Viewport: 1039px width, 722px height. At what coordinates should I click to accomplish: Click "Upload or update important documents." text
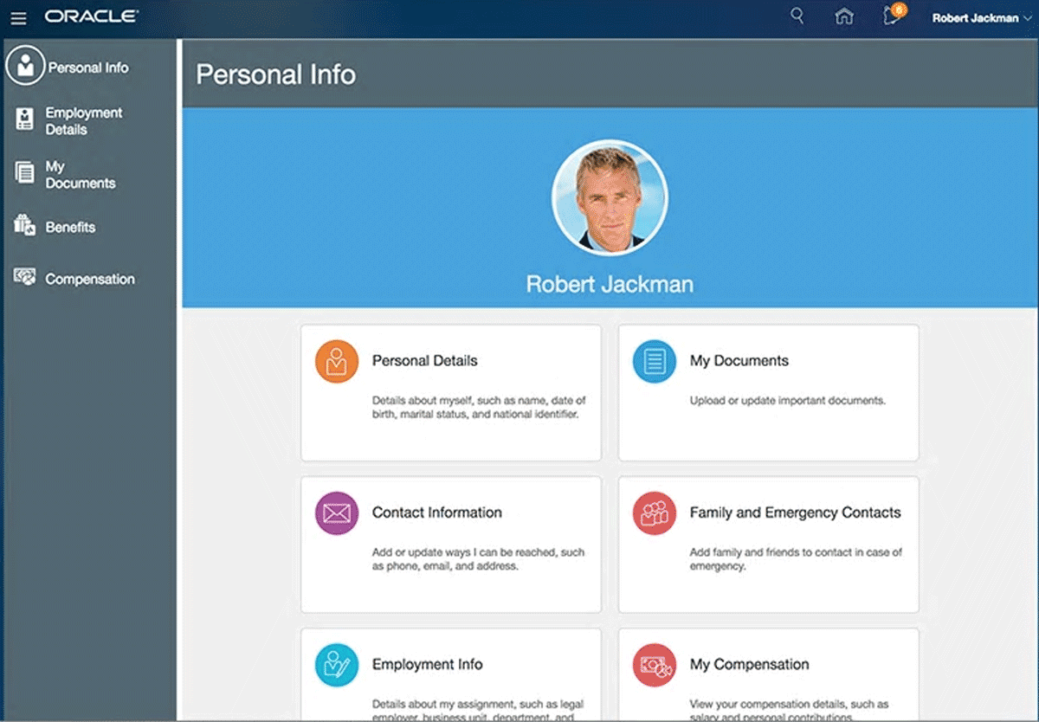[x=788, y=401]
